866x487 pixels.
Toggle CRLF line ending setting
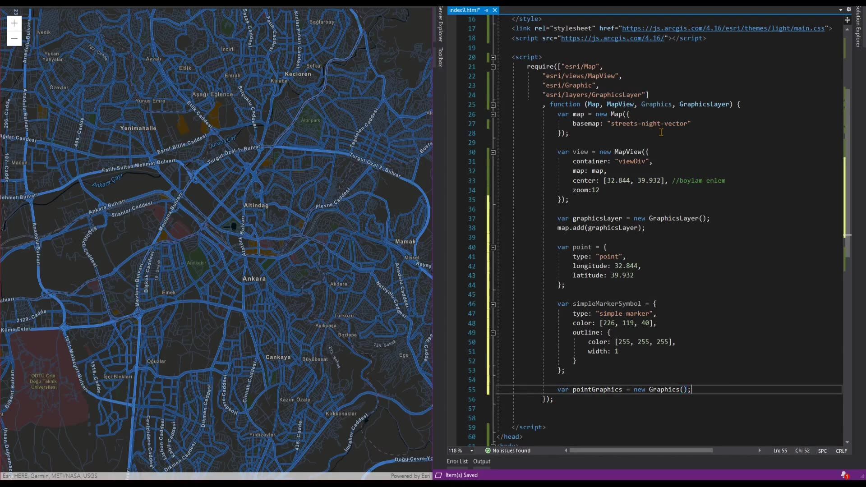click(x=841, y=451)
